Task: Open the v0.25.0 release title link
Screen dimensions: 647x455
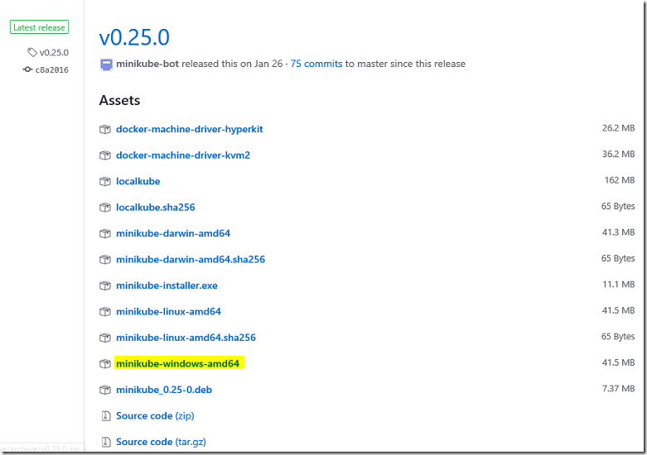Action: pyautogui.click(x=134, y=37)
